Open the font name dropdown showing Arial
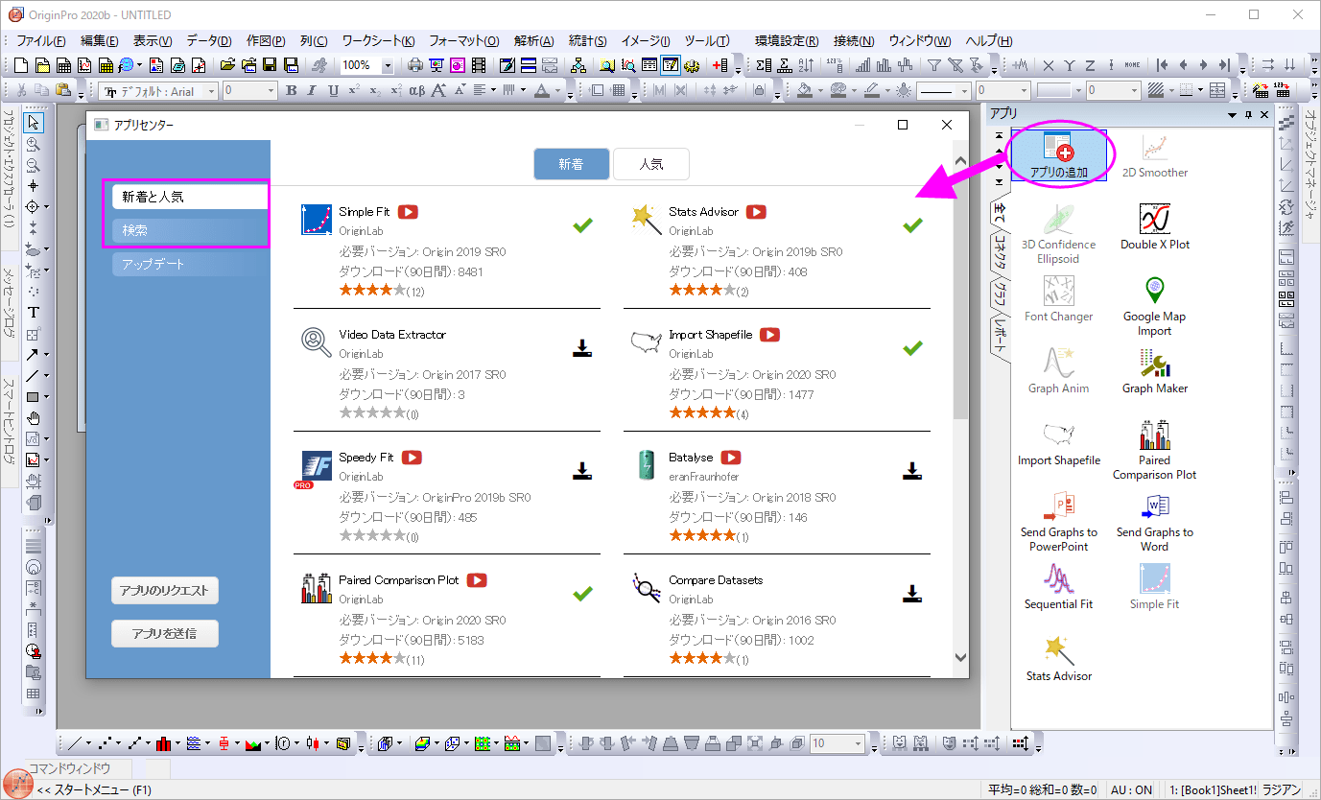This screenshot has height=800, width=1321. (213, 91)
